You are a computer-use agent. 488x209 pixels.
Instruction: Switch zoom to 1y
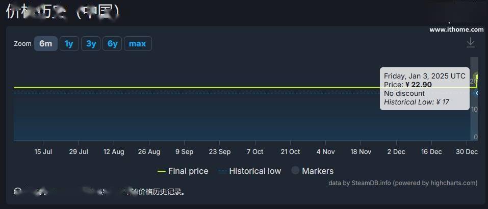tap(69, 43)
